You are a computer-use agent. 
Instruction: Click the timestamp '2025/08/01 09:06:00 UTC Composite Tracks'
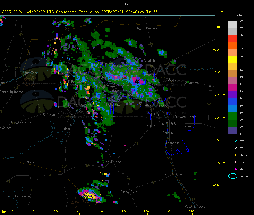coord(47,12)
